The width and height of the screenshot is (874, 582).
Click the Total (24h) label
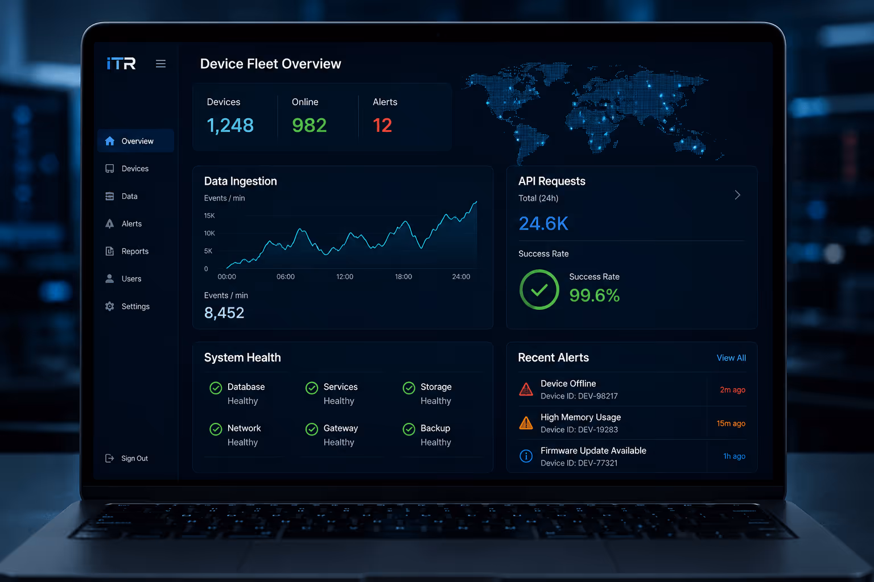pyautogui.click(x=538, y=198)
